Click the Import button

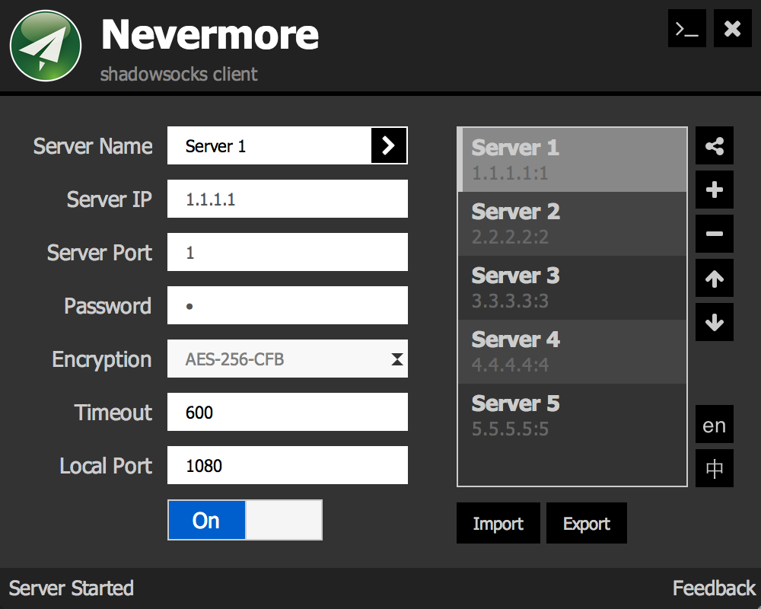[x=498, y=523]
